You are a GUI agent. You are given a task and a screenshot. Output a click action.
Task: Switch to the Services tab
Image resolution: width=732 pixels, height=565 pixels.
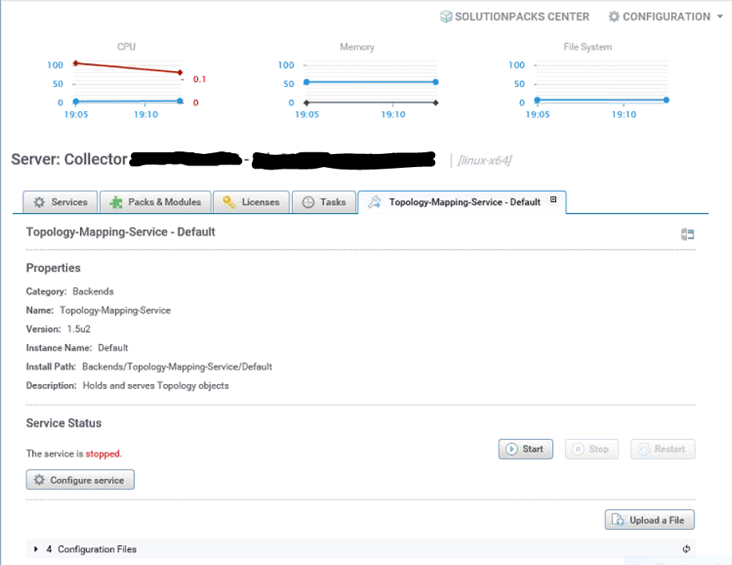[x=61, y=202]
